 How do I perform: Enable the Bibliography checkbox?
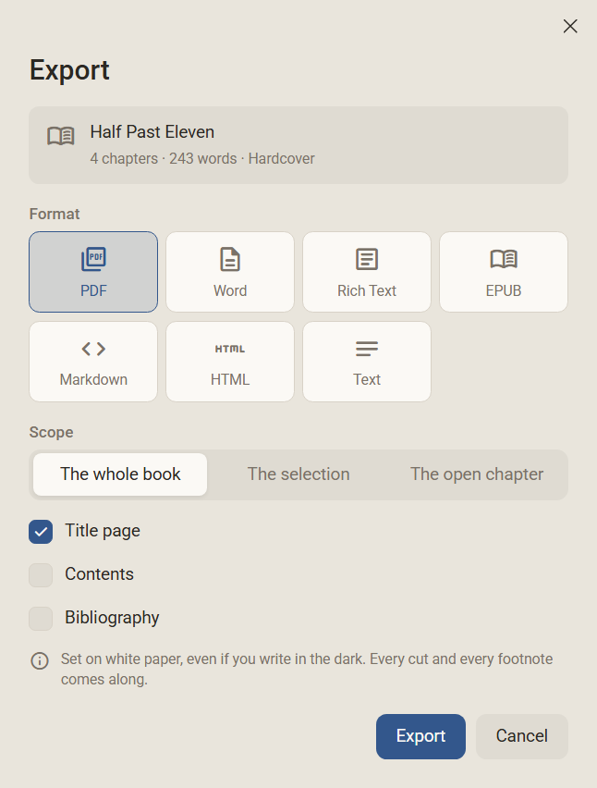pyautogui.click(x=41, y=618)
